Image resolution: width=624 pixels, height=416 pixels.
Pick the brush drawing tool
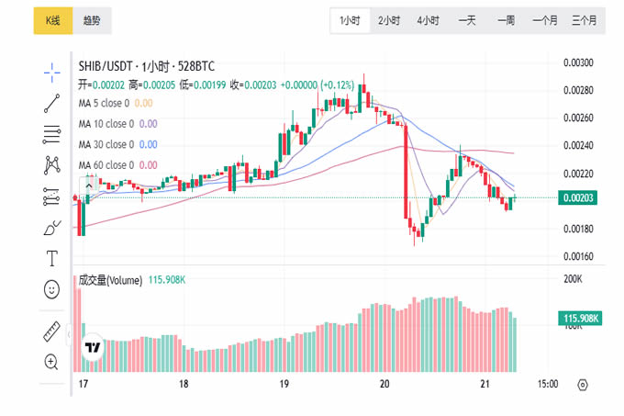tap(51, 228)
